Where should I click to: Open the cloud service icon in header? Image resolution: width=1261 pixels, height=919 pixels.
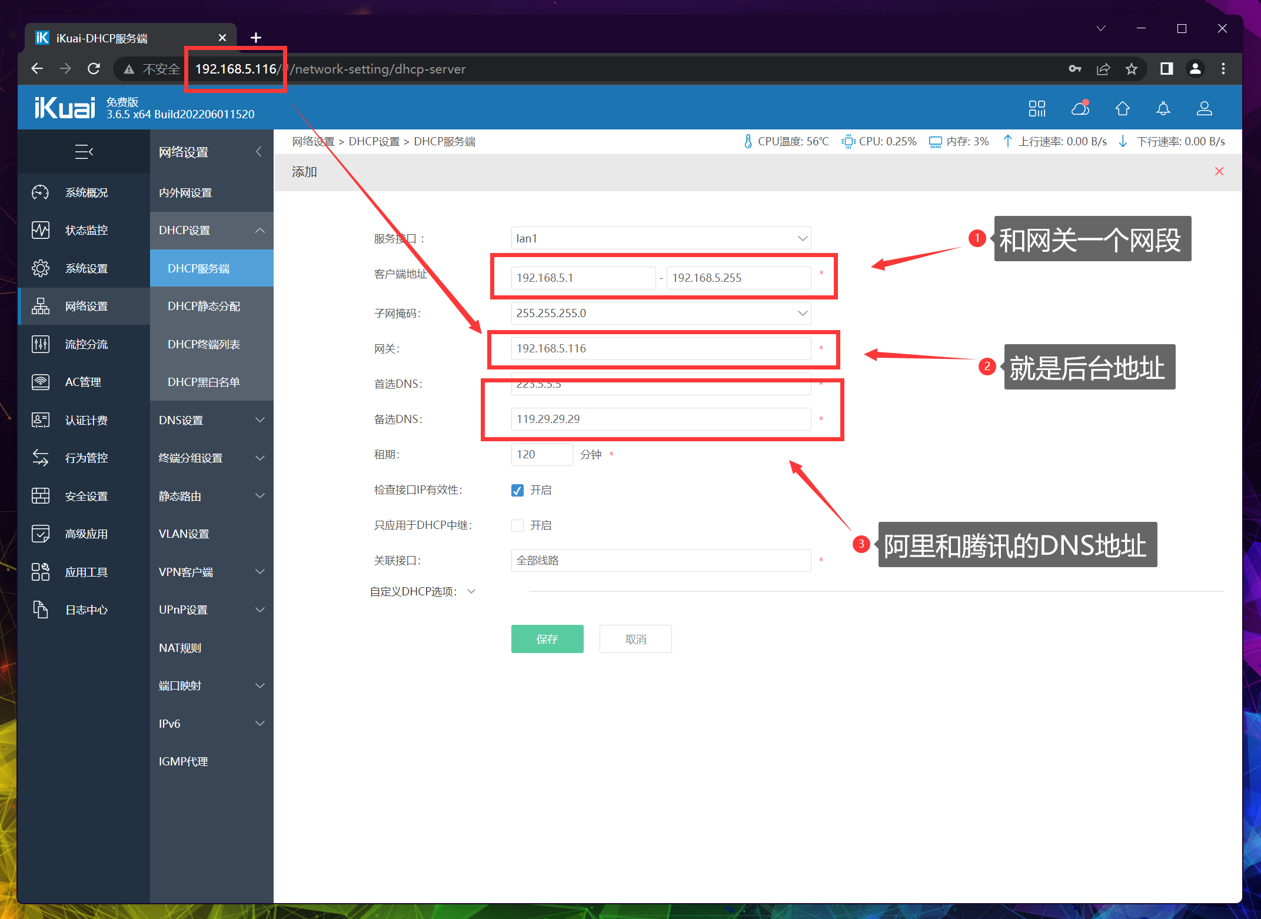[1080, 108]
